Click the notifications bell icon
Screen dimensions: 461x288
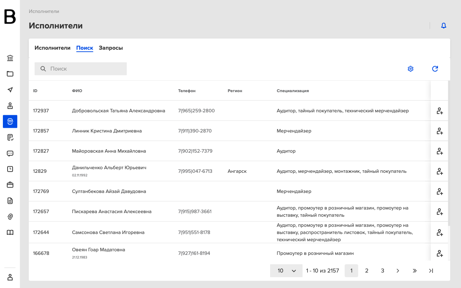[444, 26]
